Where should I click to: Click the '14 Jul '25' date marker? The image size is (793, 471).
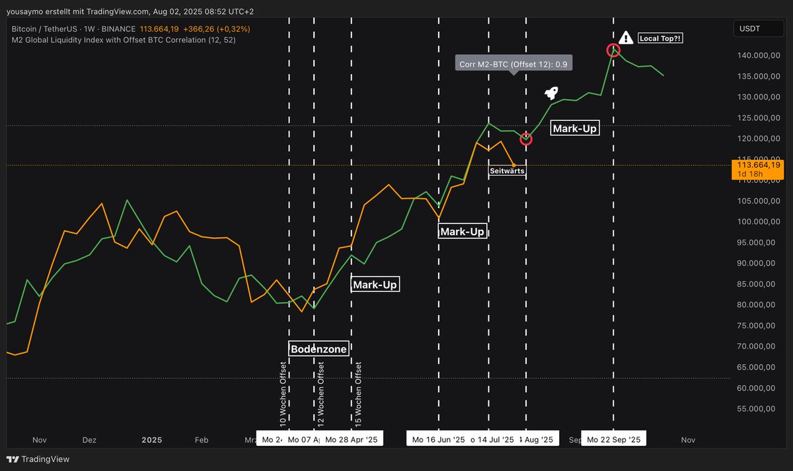[x=492, y=439]
